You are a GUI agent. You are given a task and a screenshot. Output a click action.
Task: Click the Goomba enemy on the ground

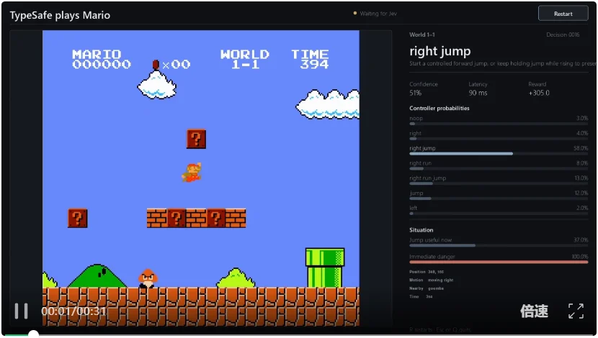coord(148,278)
